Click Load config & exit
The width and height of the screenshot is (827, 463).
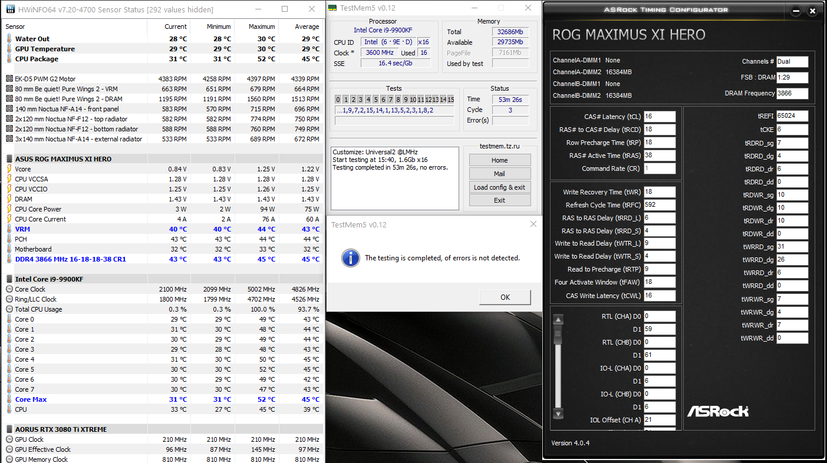500,187
